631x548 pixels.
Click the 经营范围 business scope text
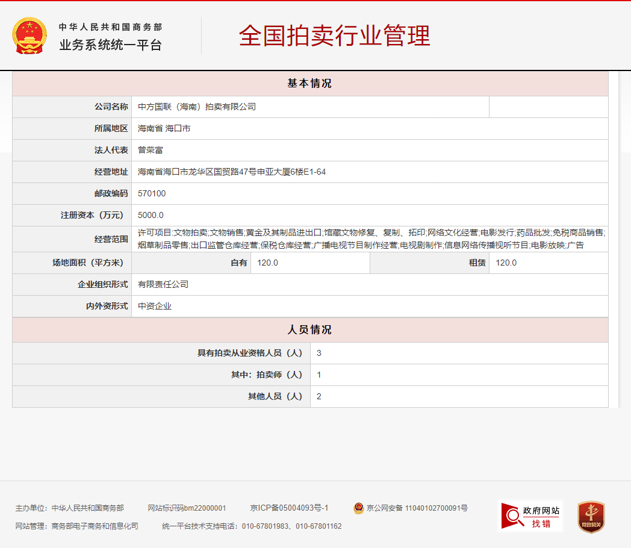[370, 239]
